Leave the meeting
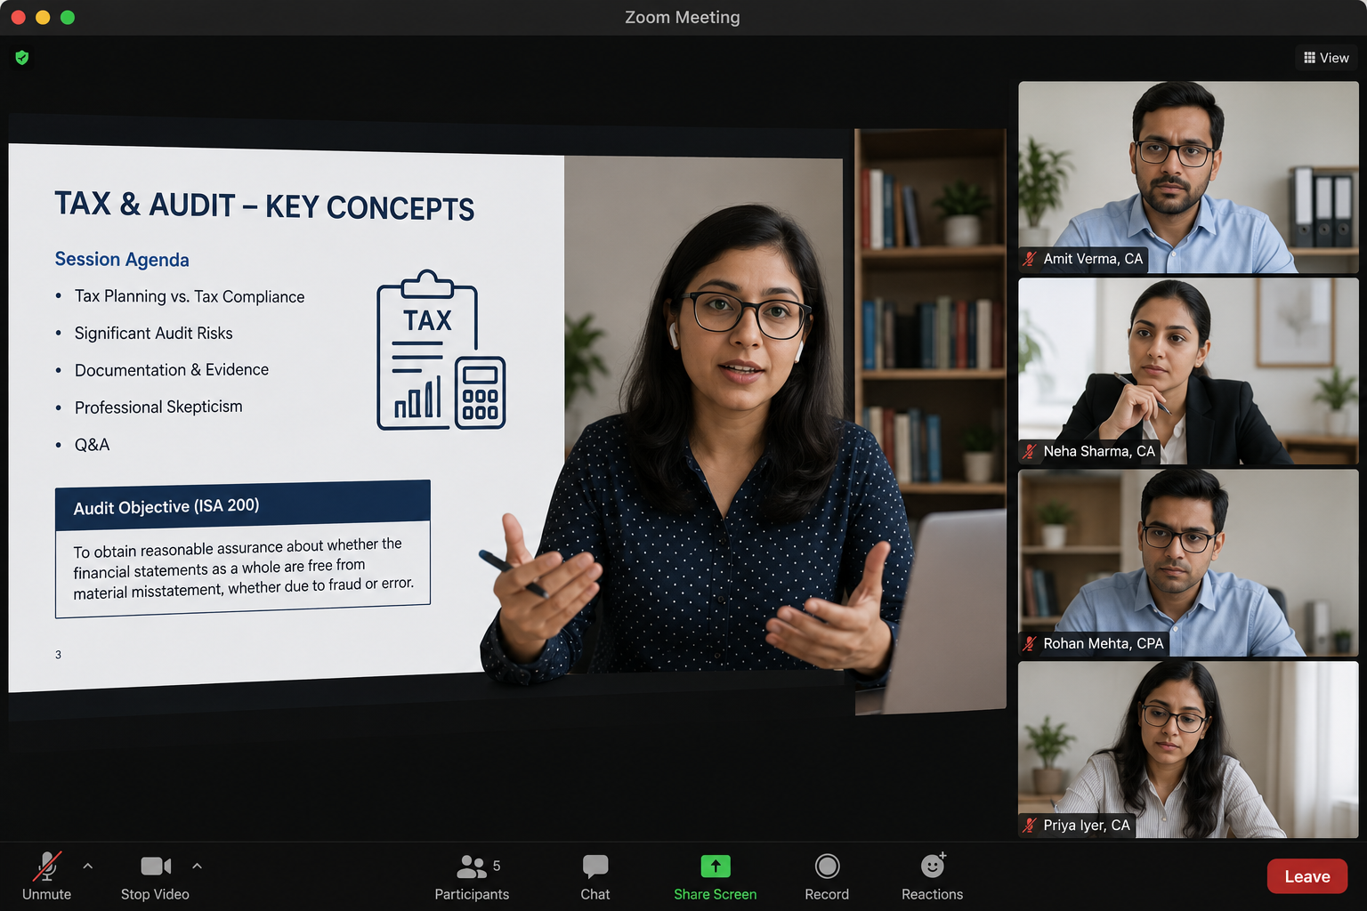 coord(1306,876)
